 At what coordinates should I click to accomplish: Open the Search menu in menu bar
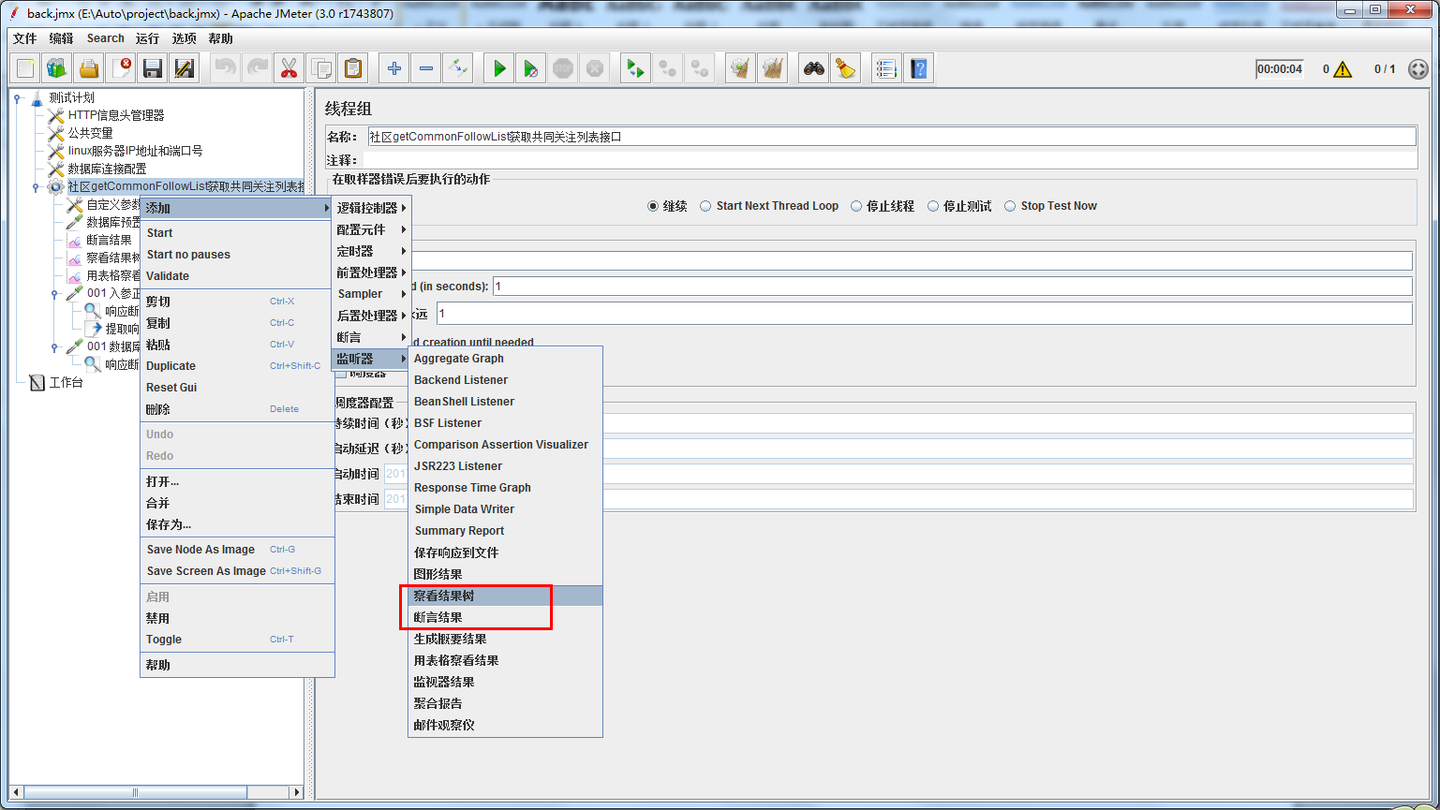106,38
